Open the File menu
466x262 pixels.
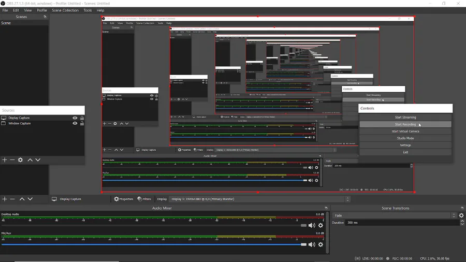(x=5, y=10)
